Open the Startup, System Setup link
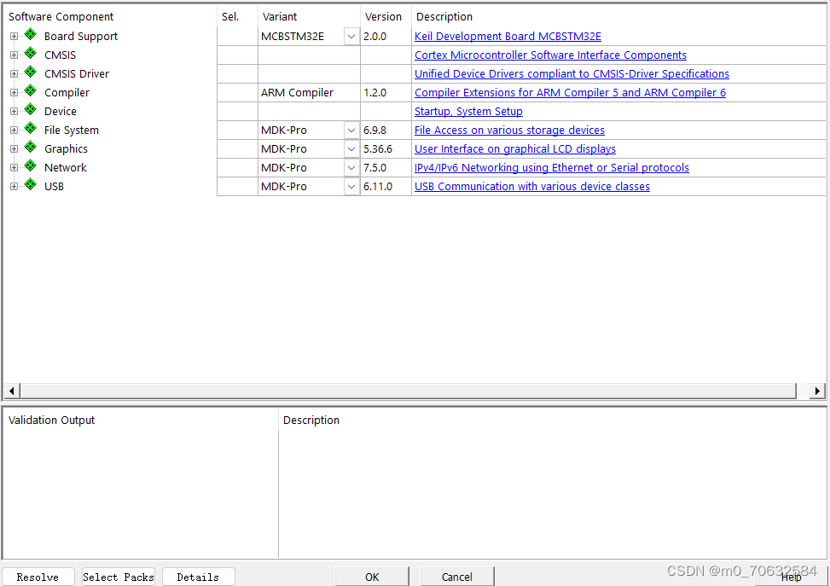 pyautogui.click(x=468, y=111)
